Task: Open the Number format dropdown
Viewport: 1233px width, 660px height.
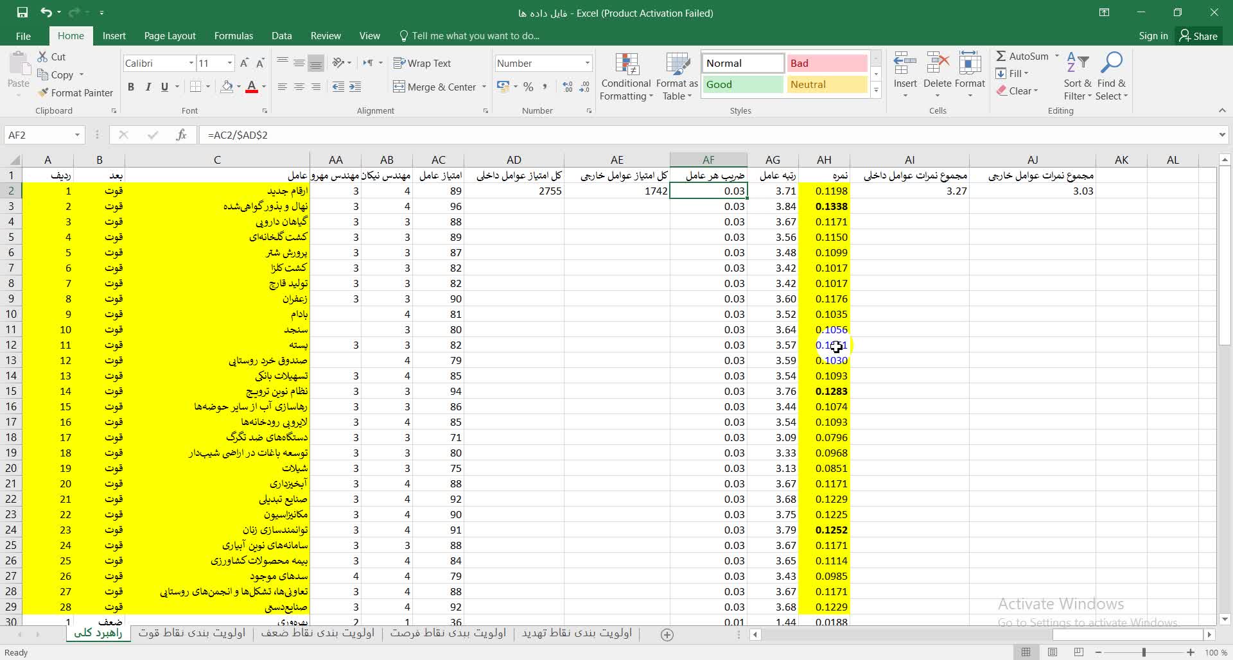Action: click(x=587, y=63)
